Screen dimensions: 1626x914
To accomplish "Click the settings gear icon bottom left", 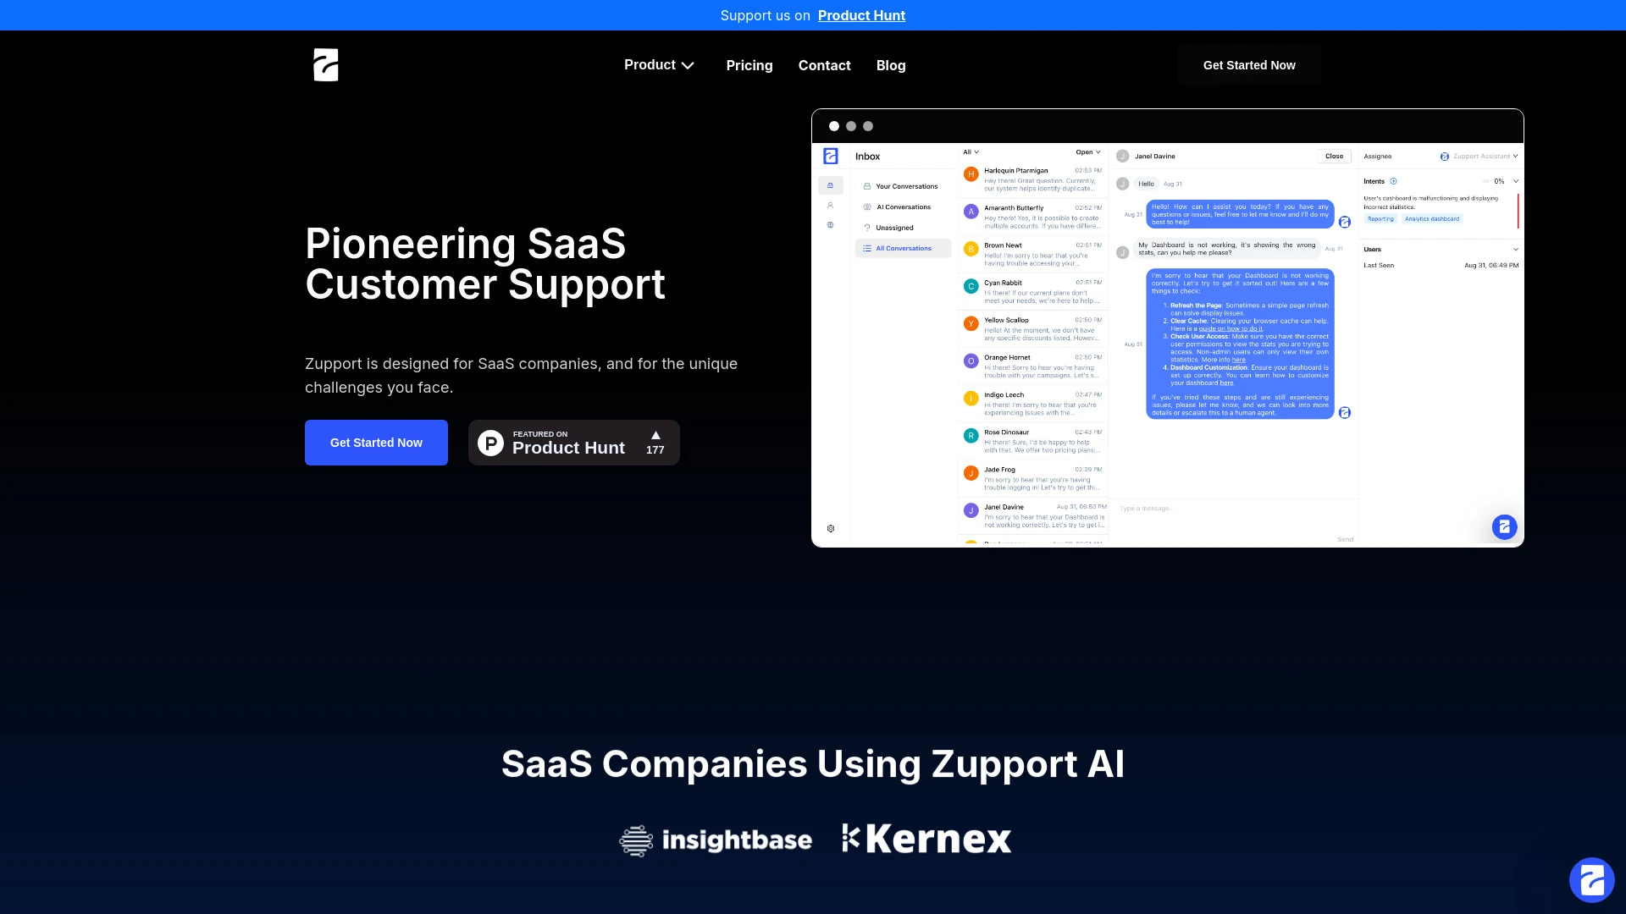I will point(831,528).
